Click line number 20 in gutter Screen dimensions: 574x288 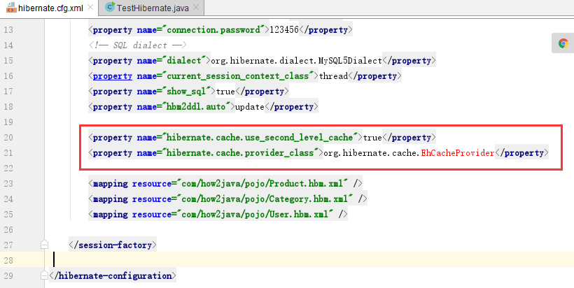[8, 138]
